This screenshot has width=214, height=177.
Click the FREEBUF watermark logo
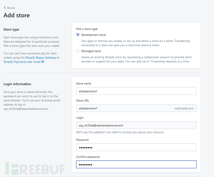35,168
